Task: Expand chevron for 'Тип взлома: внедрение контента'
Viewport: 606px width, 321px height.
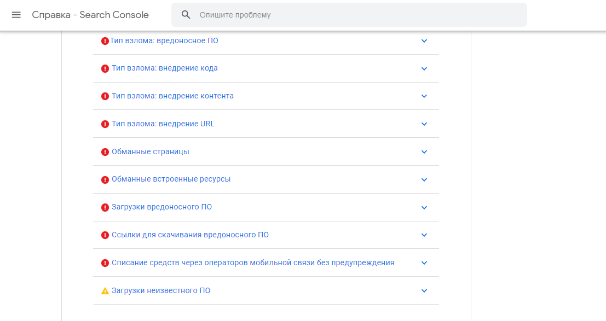Action: (424, 96)
